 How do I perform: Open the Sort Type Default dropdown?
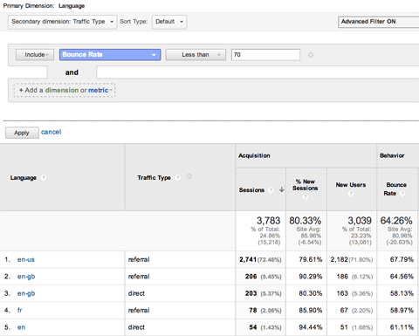pos(169,22)
